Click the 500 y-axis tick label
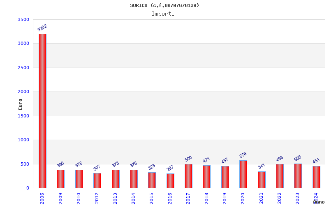This screenshot has height=206, width=329. (x=25, y=164)
